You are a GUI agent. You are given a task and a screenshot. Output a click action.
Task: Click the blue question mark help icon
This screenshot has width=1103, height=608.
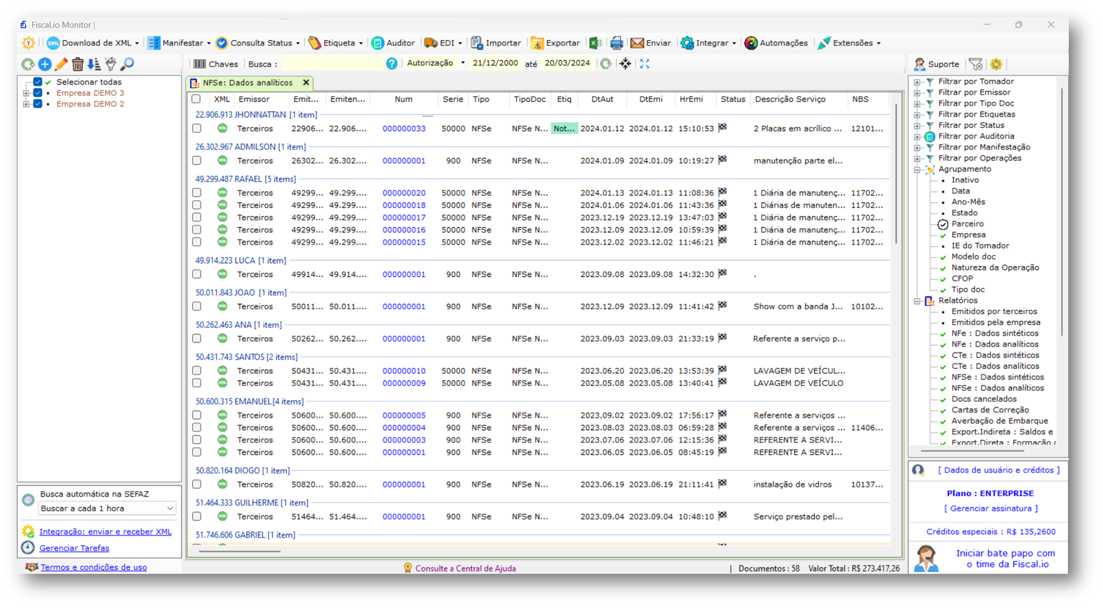coord(392,64)
